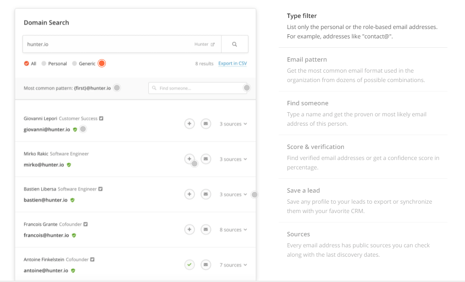Click the Domain Search heading
465x282 pixels.
[x=46, y=22]
